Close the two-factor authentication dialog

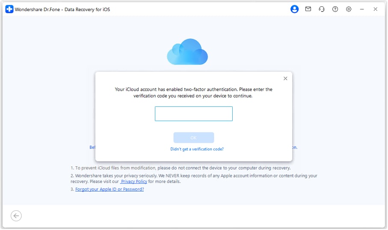(x=285, y=78)
